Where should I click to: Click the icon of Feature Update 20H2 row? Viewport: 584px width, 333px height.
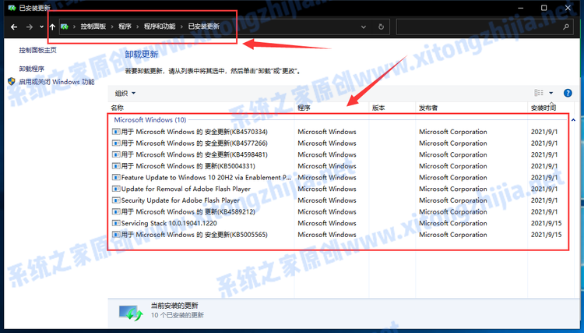[x=116, y=178]
